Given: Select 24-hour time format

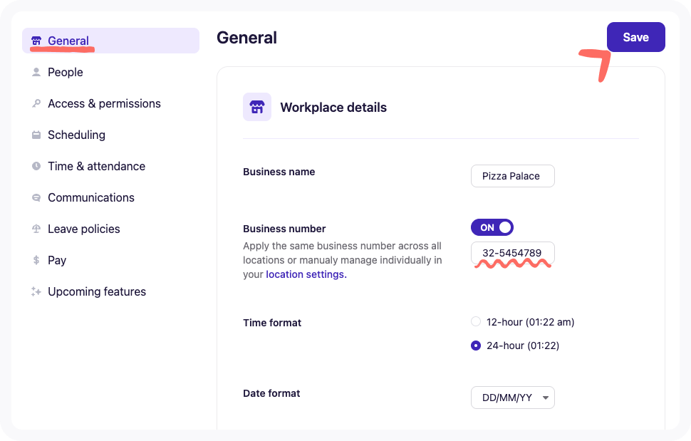Looking at the screenshot, I should pyautogui.click(x=475, y=346).
